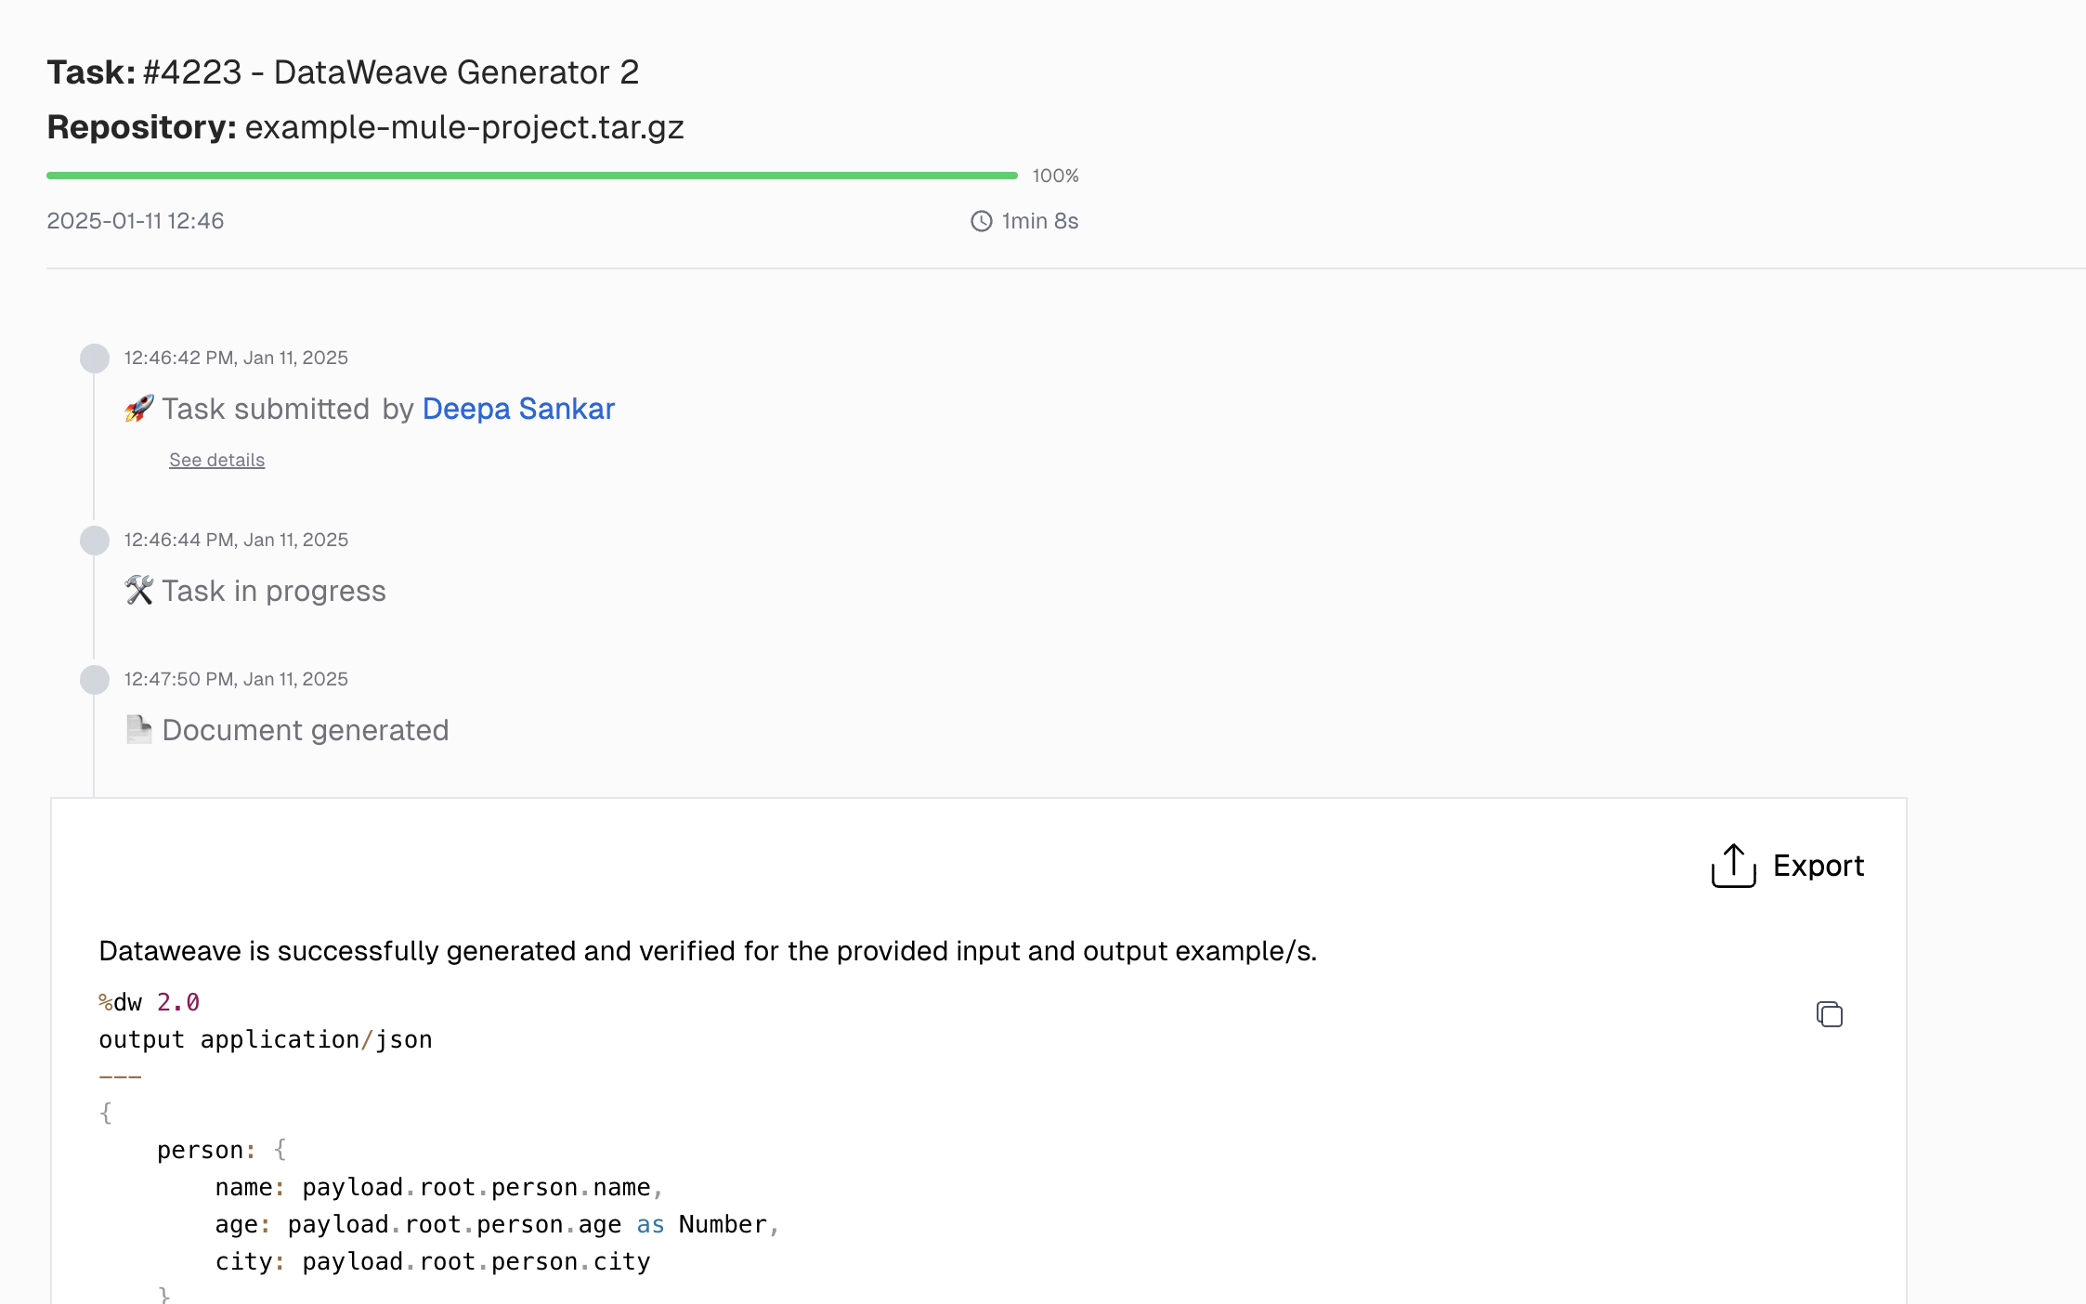Click the green progress bar
The image size is (2086, 1304).
(532, 176)
